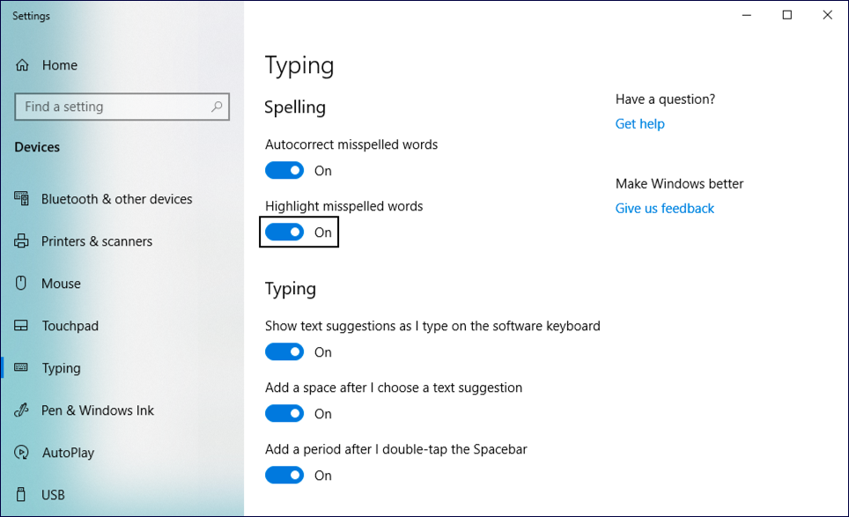The width and height of the screenshot is (849, 517).
Task: Click Give us feedback
Action: click(x=664, y=208)
